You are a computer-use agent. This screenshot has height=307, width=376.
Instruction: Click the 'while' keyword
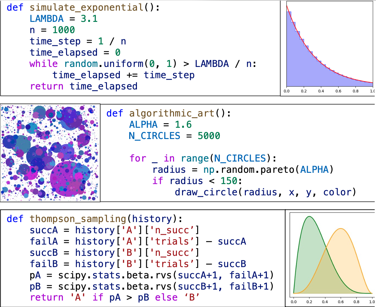click(43, 64)
